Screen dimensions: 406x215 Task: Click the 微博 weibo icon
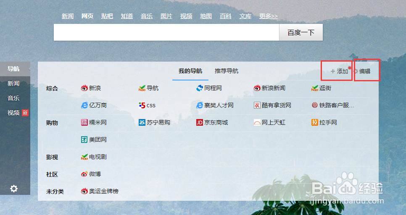84,174
